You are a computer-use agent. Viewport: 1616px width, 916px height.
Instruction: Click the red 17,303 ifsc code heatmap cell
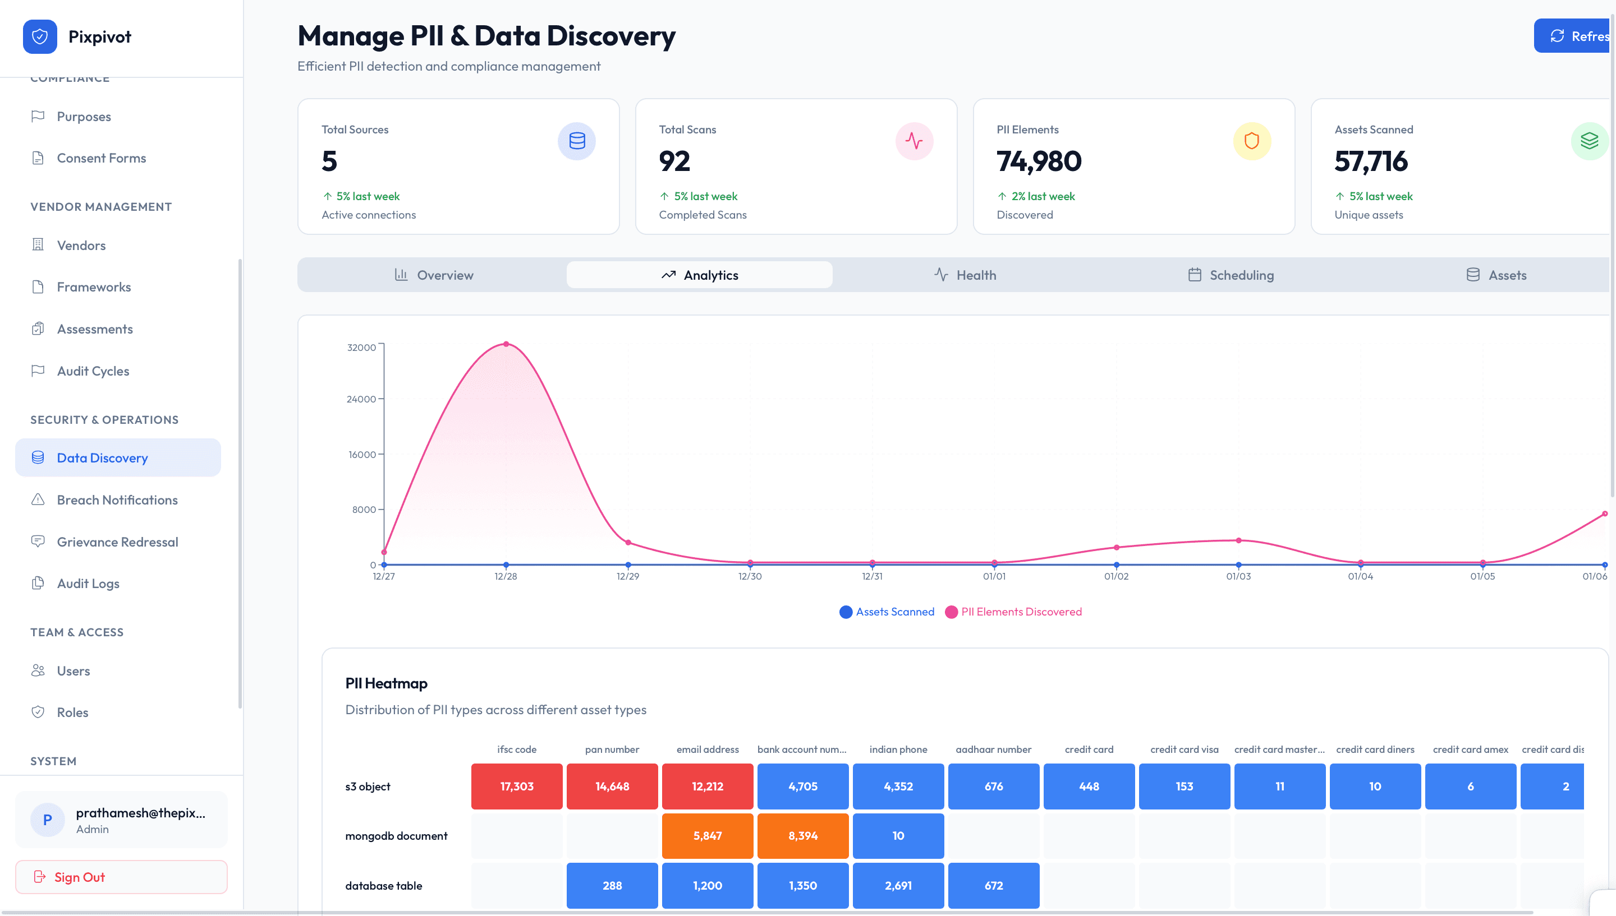tap(516, 787)
